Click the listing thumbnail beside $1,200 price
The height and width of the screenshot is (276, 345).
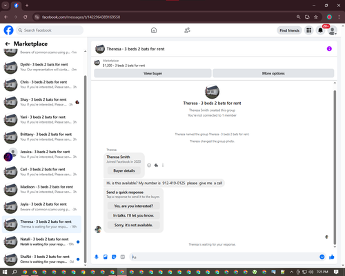[97, 63]
